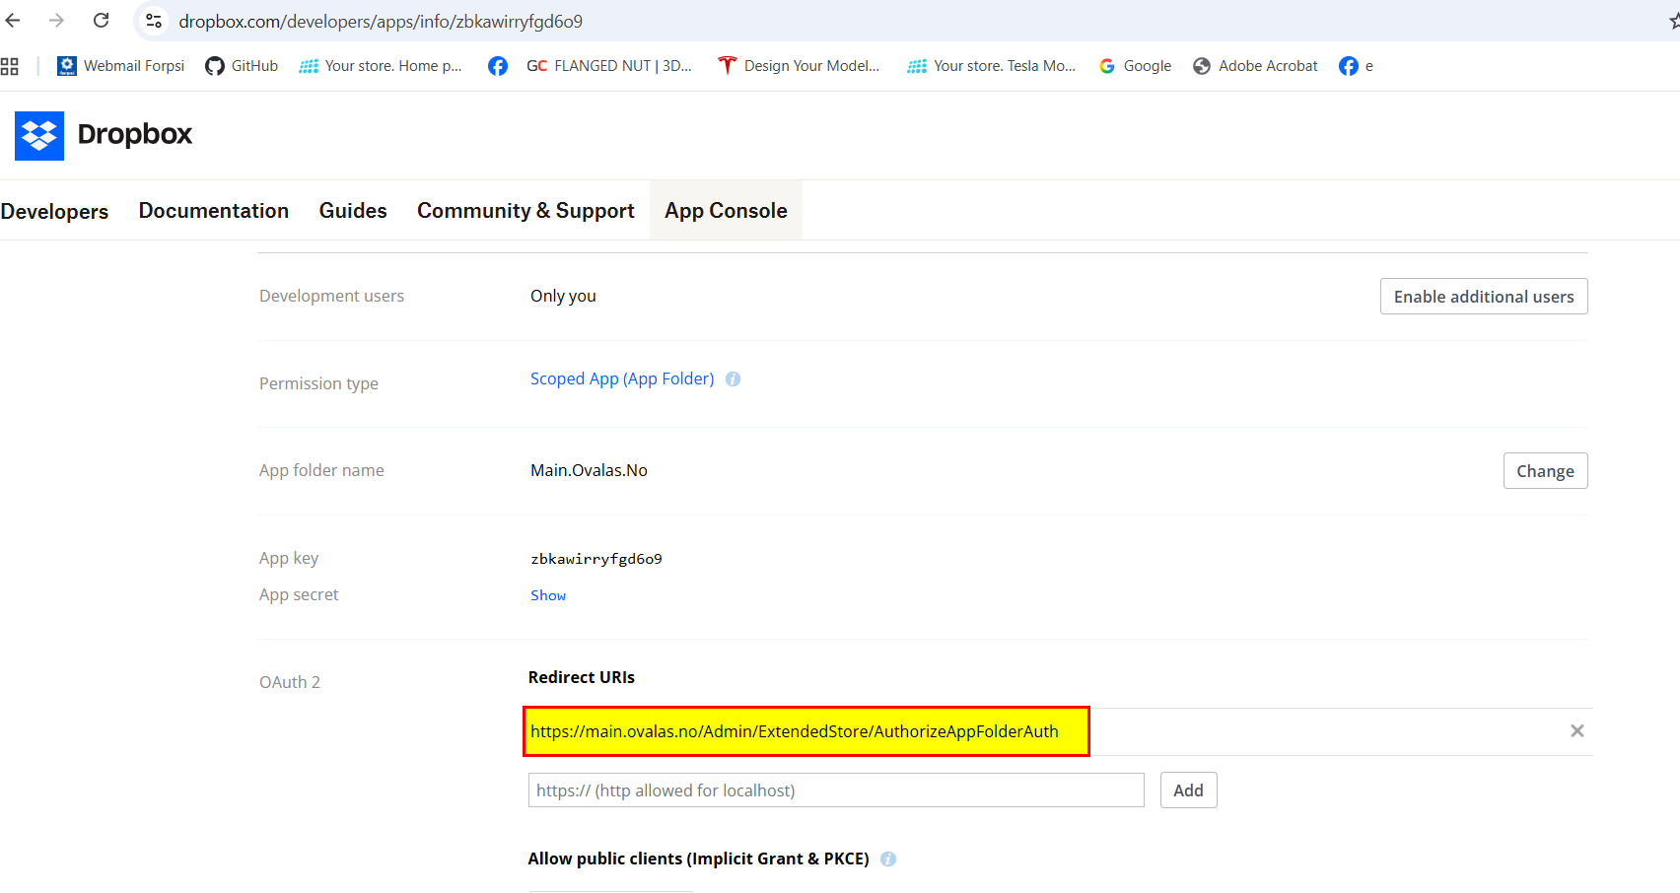The height and width of the screenshot is (893, 1680).
Task: Open the GC FLANGED NUT bookmark
Action: [x=609, y=66]
